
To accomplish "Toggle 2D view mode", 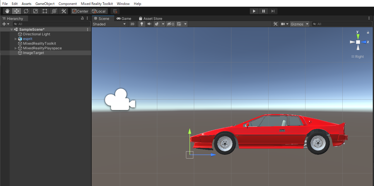I will click(x=132, y=24).
